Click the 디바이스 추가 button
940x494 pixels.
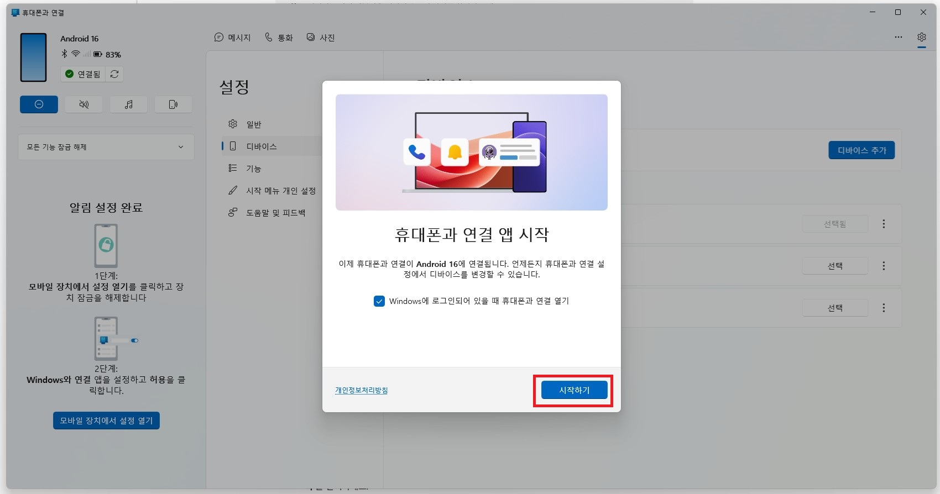point(861,150)
